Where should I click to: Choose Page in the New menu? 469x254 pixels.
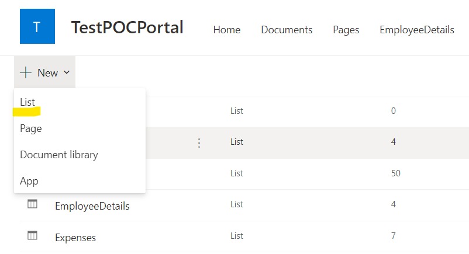coord(31,128)
